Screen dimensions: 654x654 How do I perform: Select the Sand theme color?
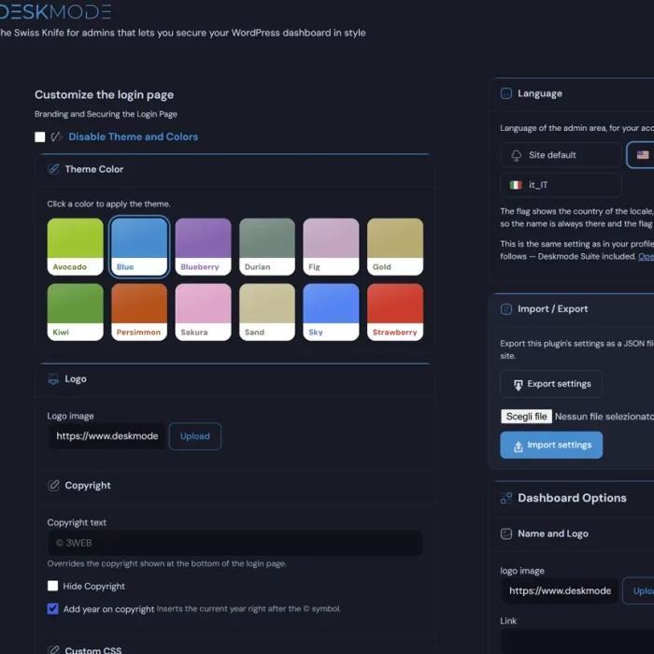[267, 312]
